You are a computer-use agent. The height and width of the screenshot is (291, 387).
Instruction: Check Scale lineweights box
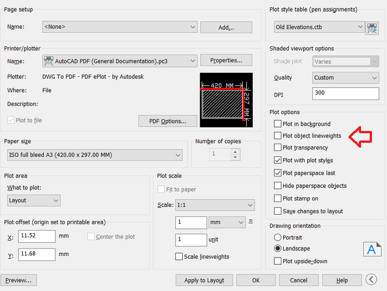(x=179, y=257)
